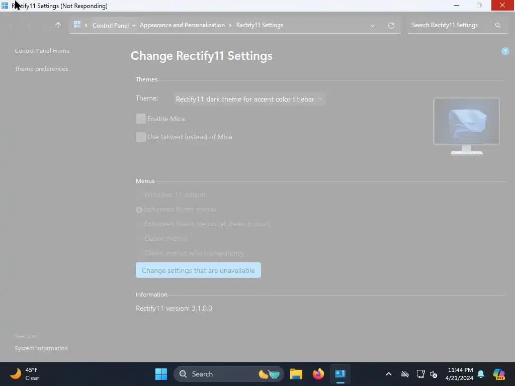The image size is (515, 386).
Task: Click Control Panel breadcrumb
Action: click(111, 25)
